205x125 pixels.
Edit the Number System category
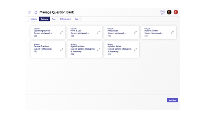point(172,32)
